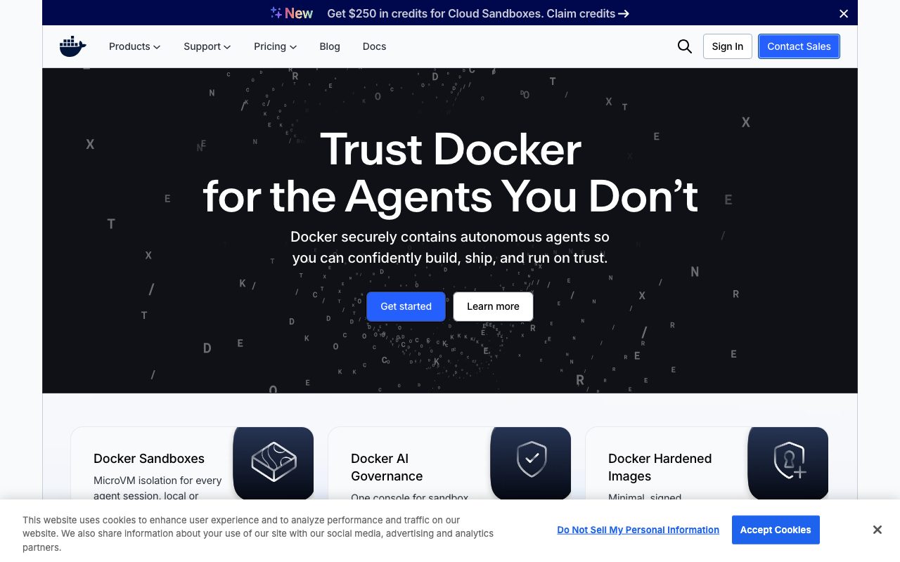This screenshot has width=900, height=562.
Task: Click the Sign In button
Action: tap(728, 46)
